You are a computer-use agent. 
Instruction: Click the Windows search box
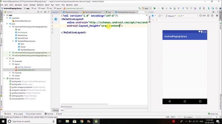click(x=32, y=121)
